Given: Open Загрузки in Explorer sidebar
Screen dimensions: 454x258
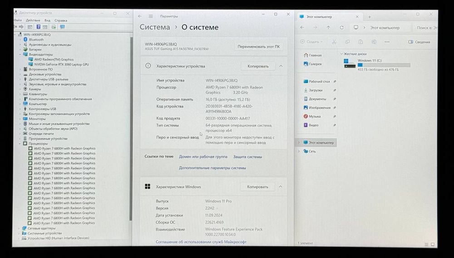Looking at the screenshot, I should (313, 90).
